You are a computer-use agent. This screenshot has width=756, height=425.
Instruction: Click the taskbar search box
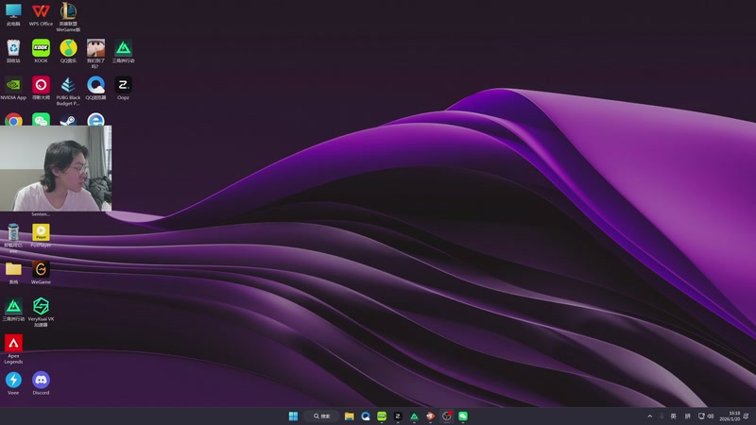pos(321,416)
